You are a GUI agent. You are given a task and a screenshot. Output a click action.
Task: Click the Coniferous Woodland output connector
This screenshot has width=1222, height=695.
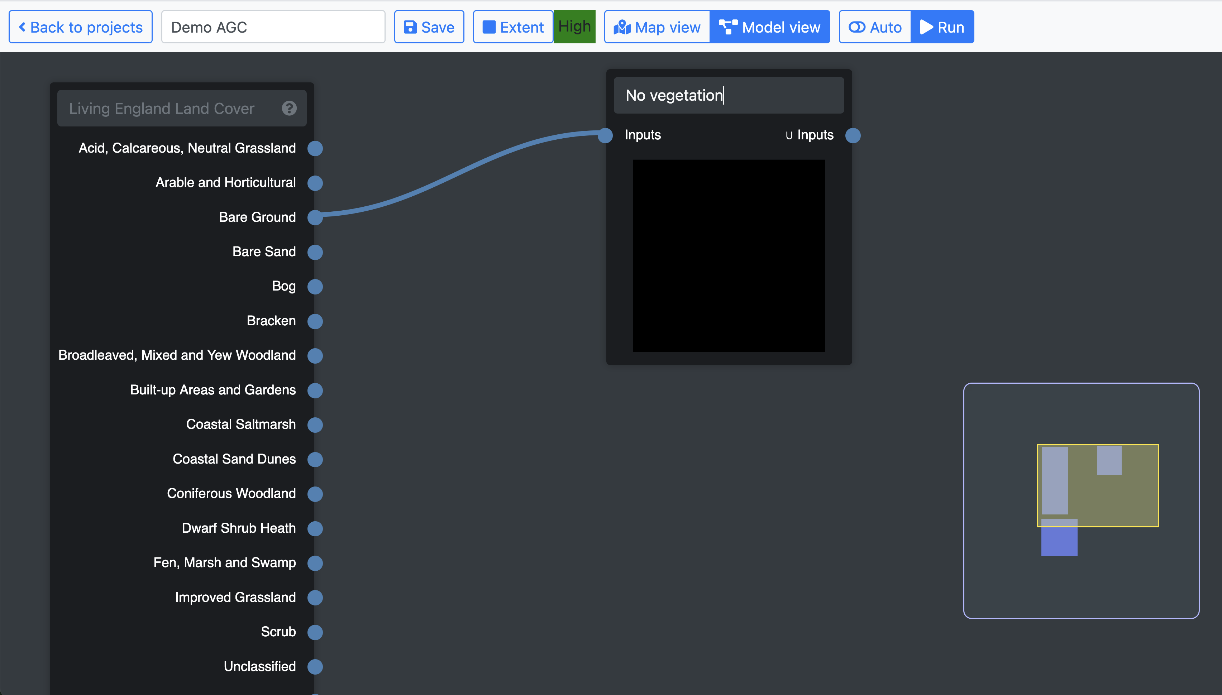pyautogui.click(x=315, y=494)
